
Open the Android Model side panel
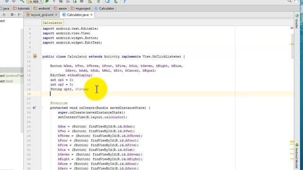click(297, 156)
